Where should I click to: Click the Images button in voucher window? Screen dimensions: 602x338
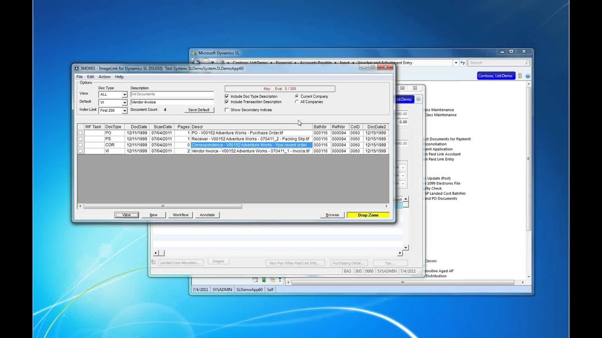(x=218, y=261)
